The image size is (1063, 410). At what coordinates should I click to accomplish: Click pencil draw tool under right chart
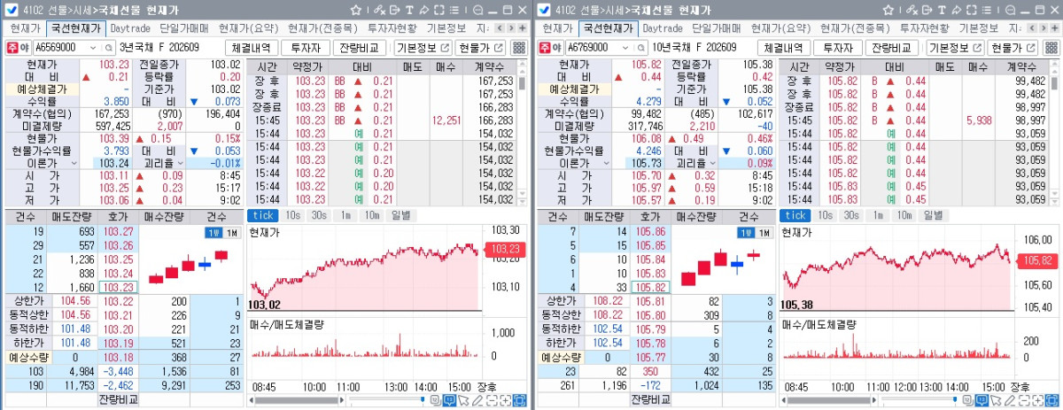(1009, 400)
